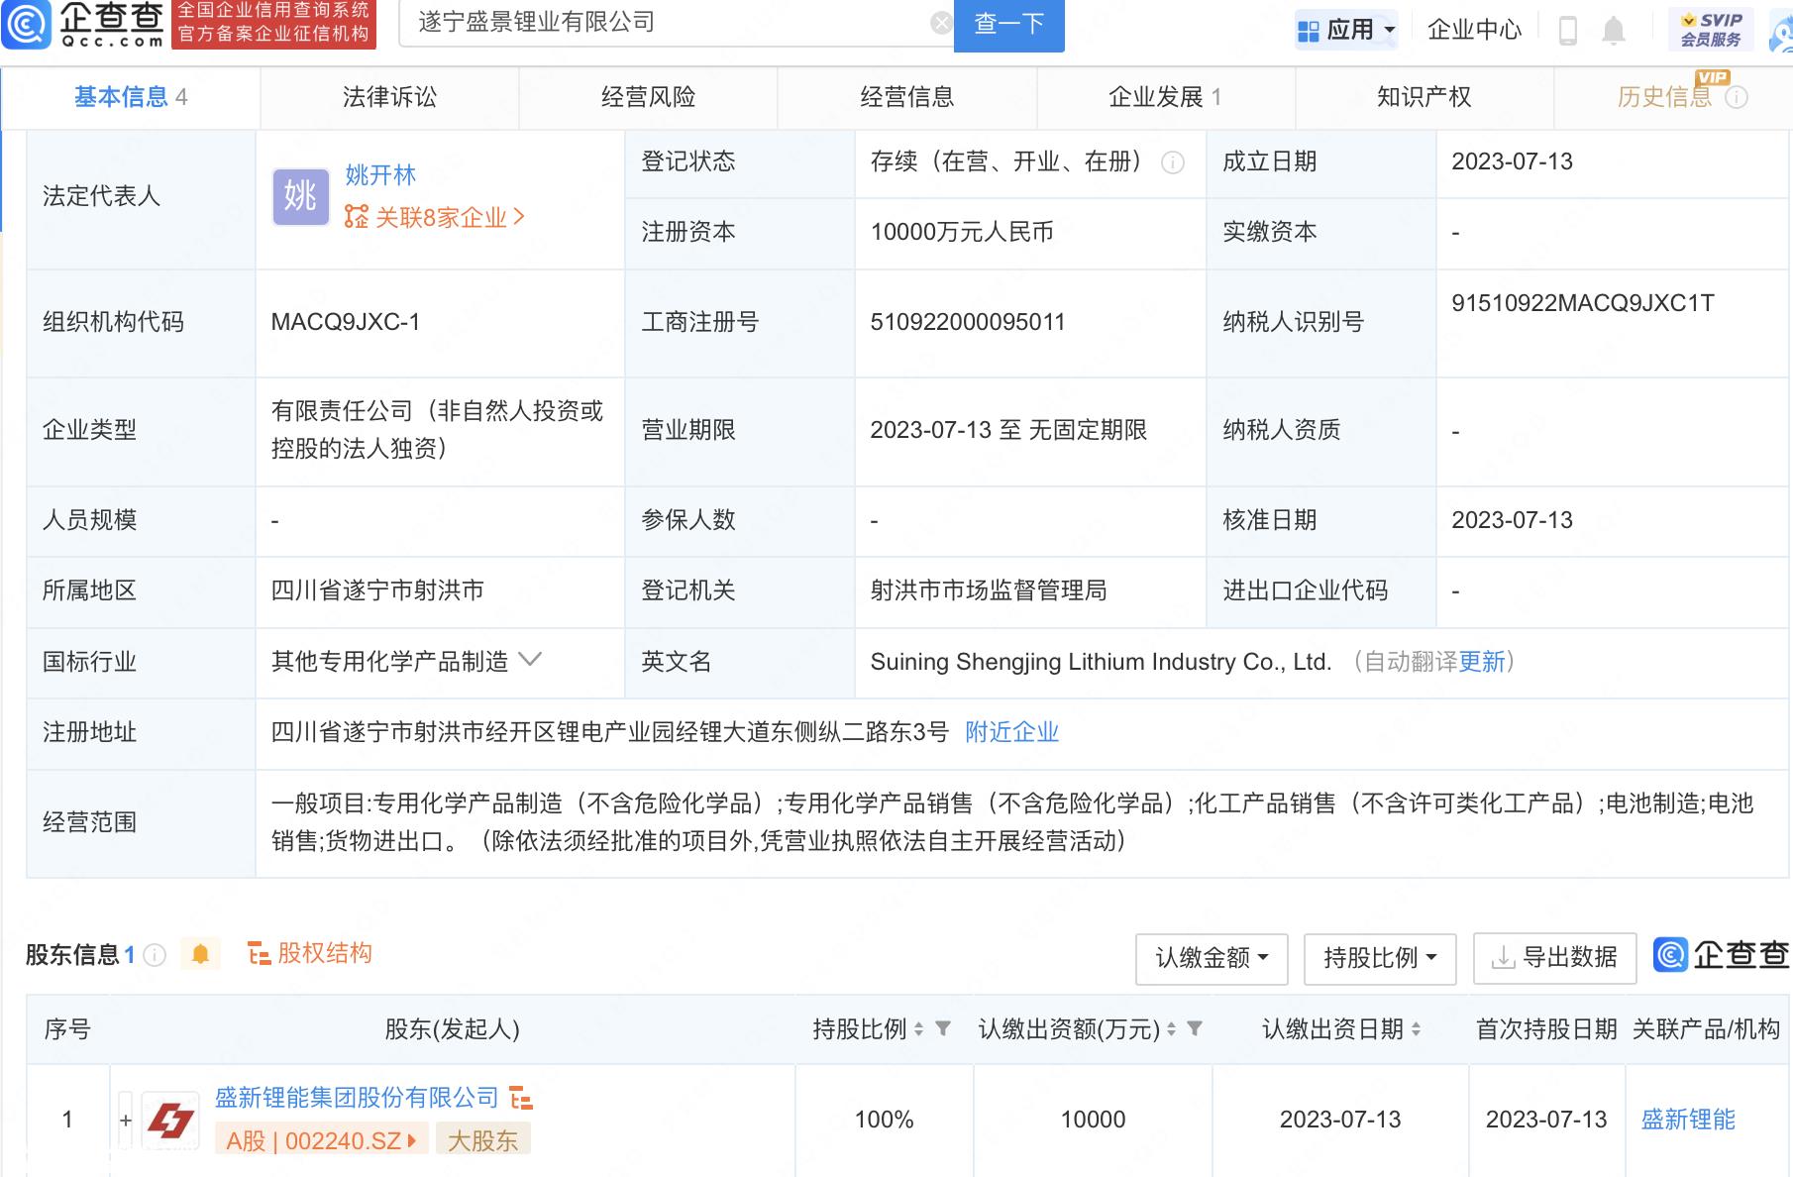Click the 姚 avatar thumbnail
This screenshot has width=1793, height=1177.
(x=301, y=196)
